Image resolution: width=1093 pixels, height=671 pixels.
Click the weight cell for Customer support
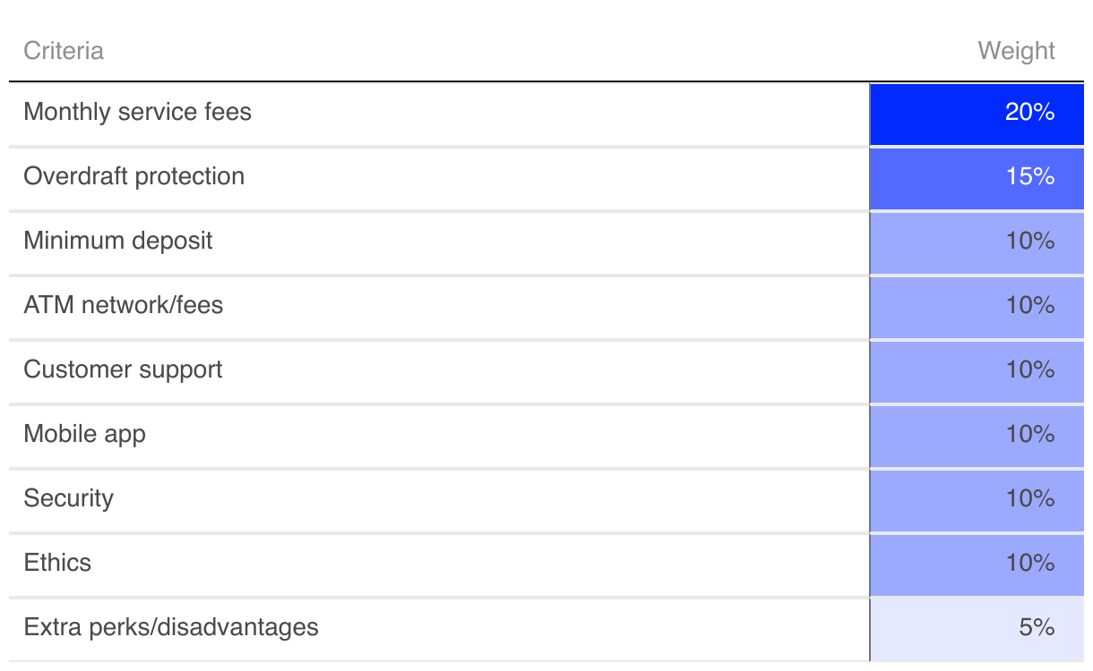[x=977, y=370]
